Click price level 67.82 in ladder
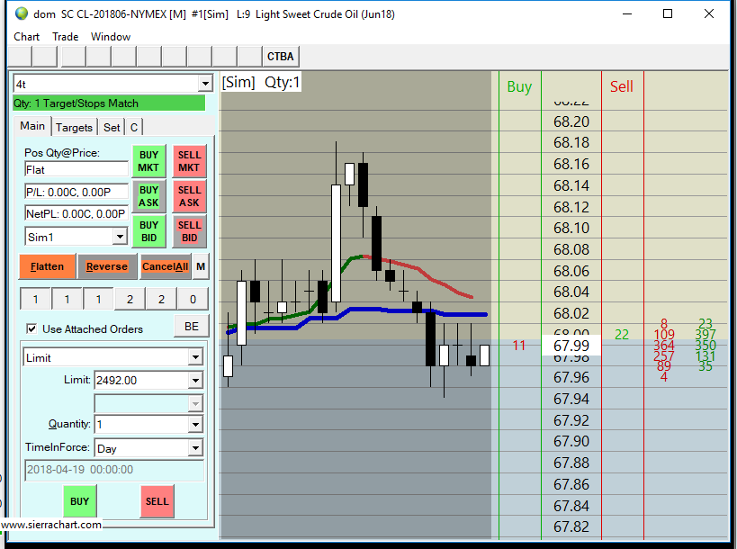Screen dimensions: 737x549 click(x=571, y=526)
